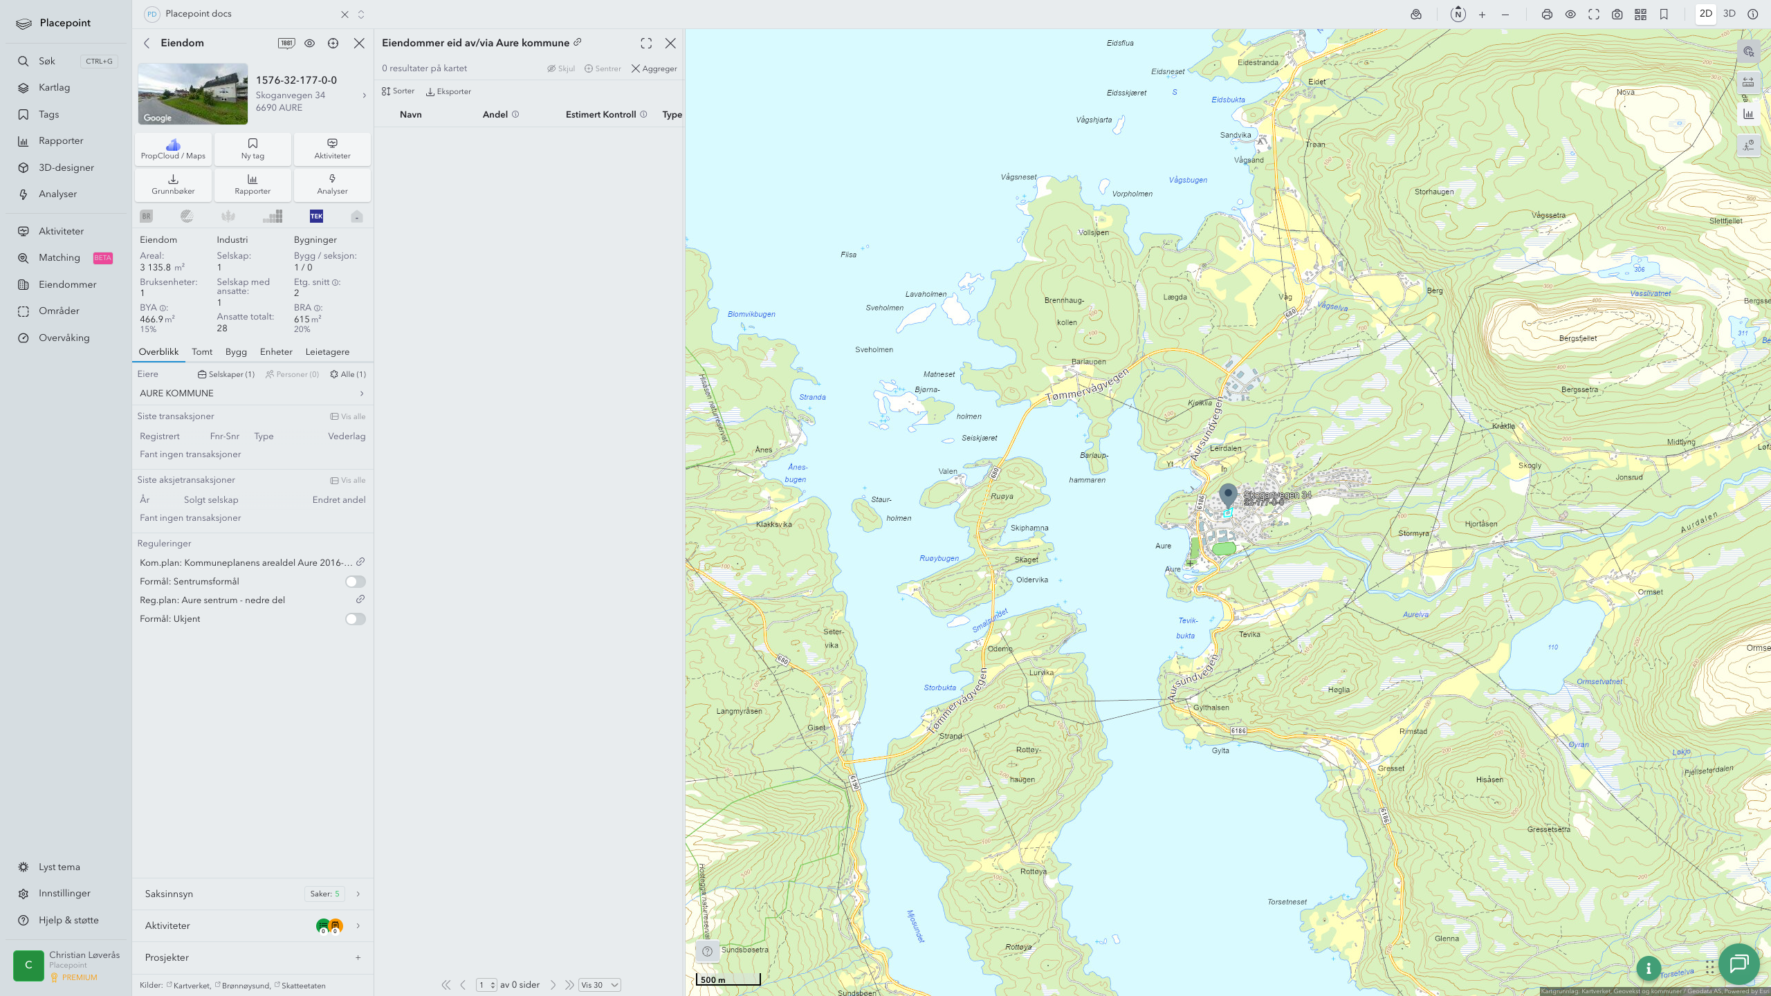Click the fullscreen map icon

1594,15
